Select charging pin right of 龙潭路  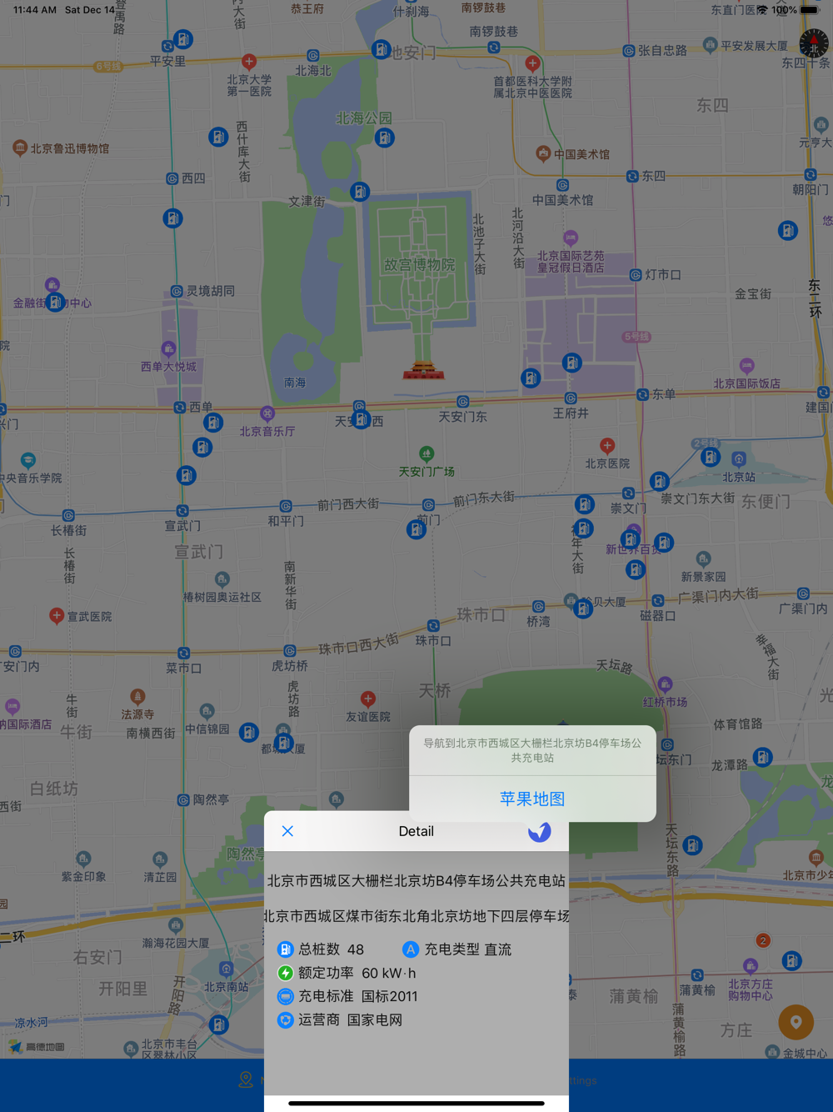[762, 757]
